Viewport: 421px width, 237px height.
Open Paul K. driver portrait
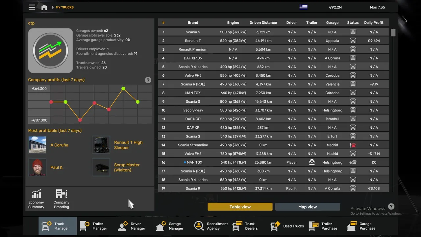click(37, 167)
